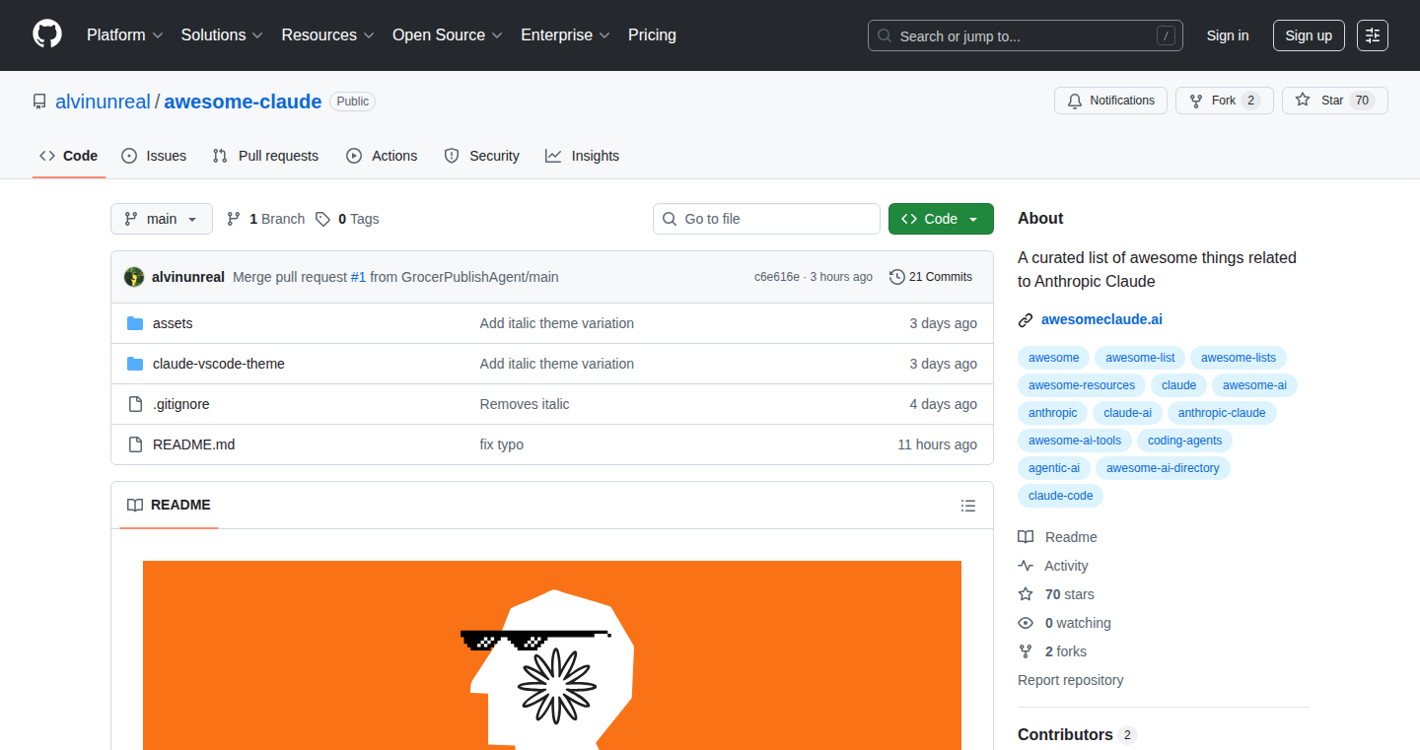Click the book icon beside Readme in sidebar

point(1026,537)
